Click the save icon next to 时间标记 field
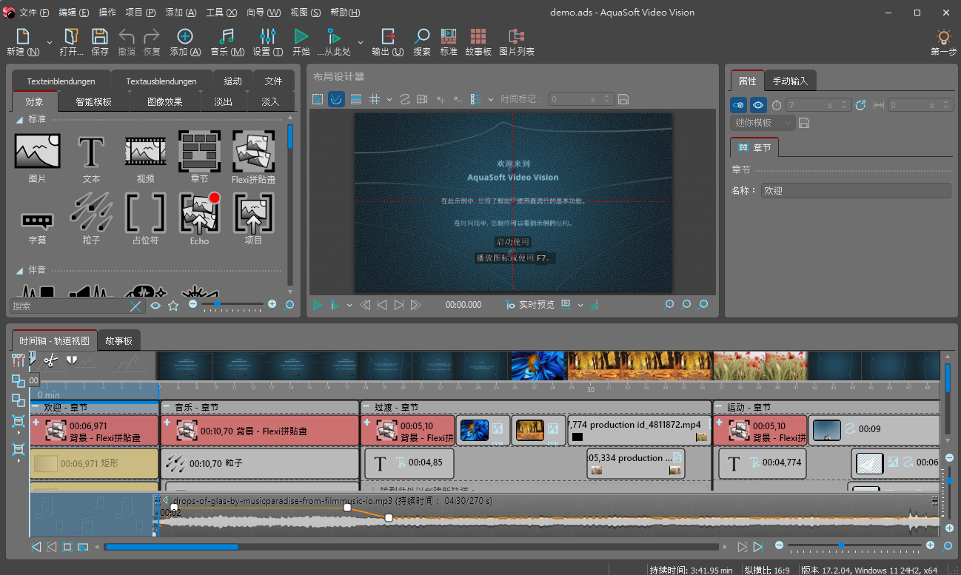This screenshot has width=961, height=575. 623,99
